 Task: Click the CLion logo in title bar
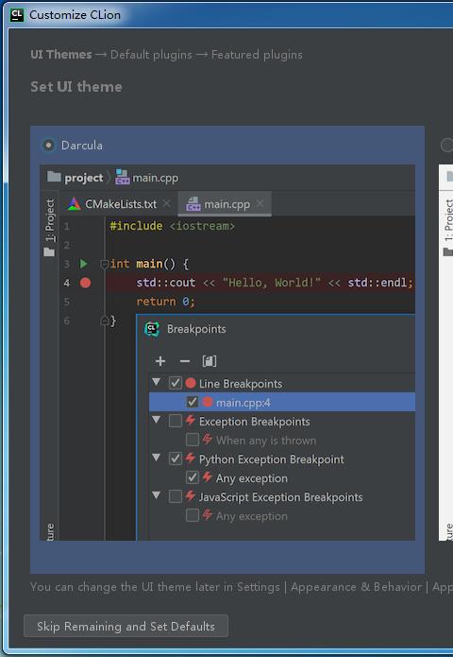point(17,15)
